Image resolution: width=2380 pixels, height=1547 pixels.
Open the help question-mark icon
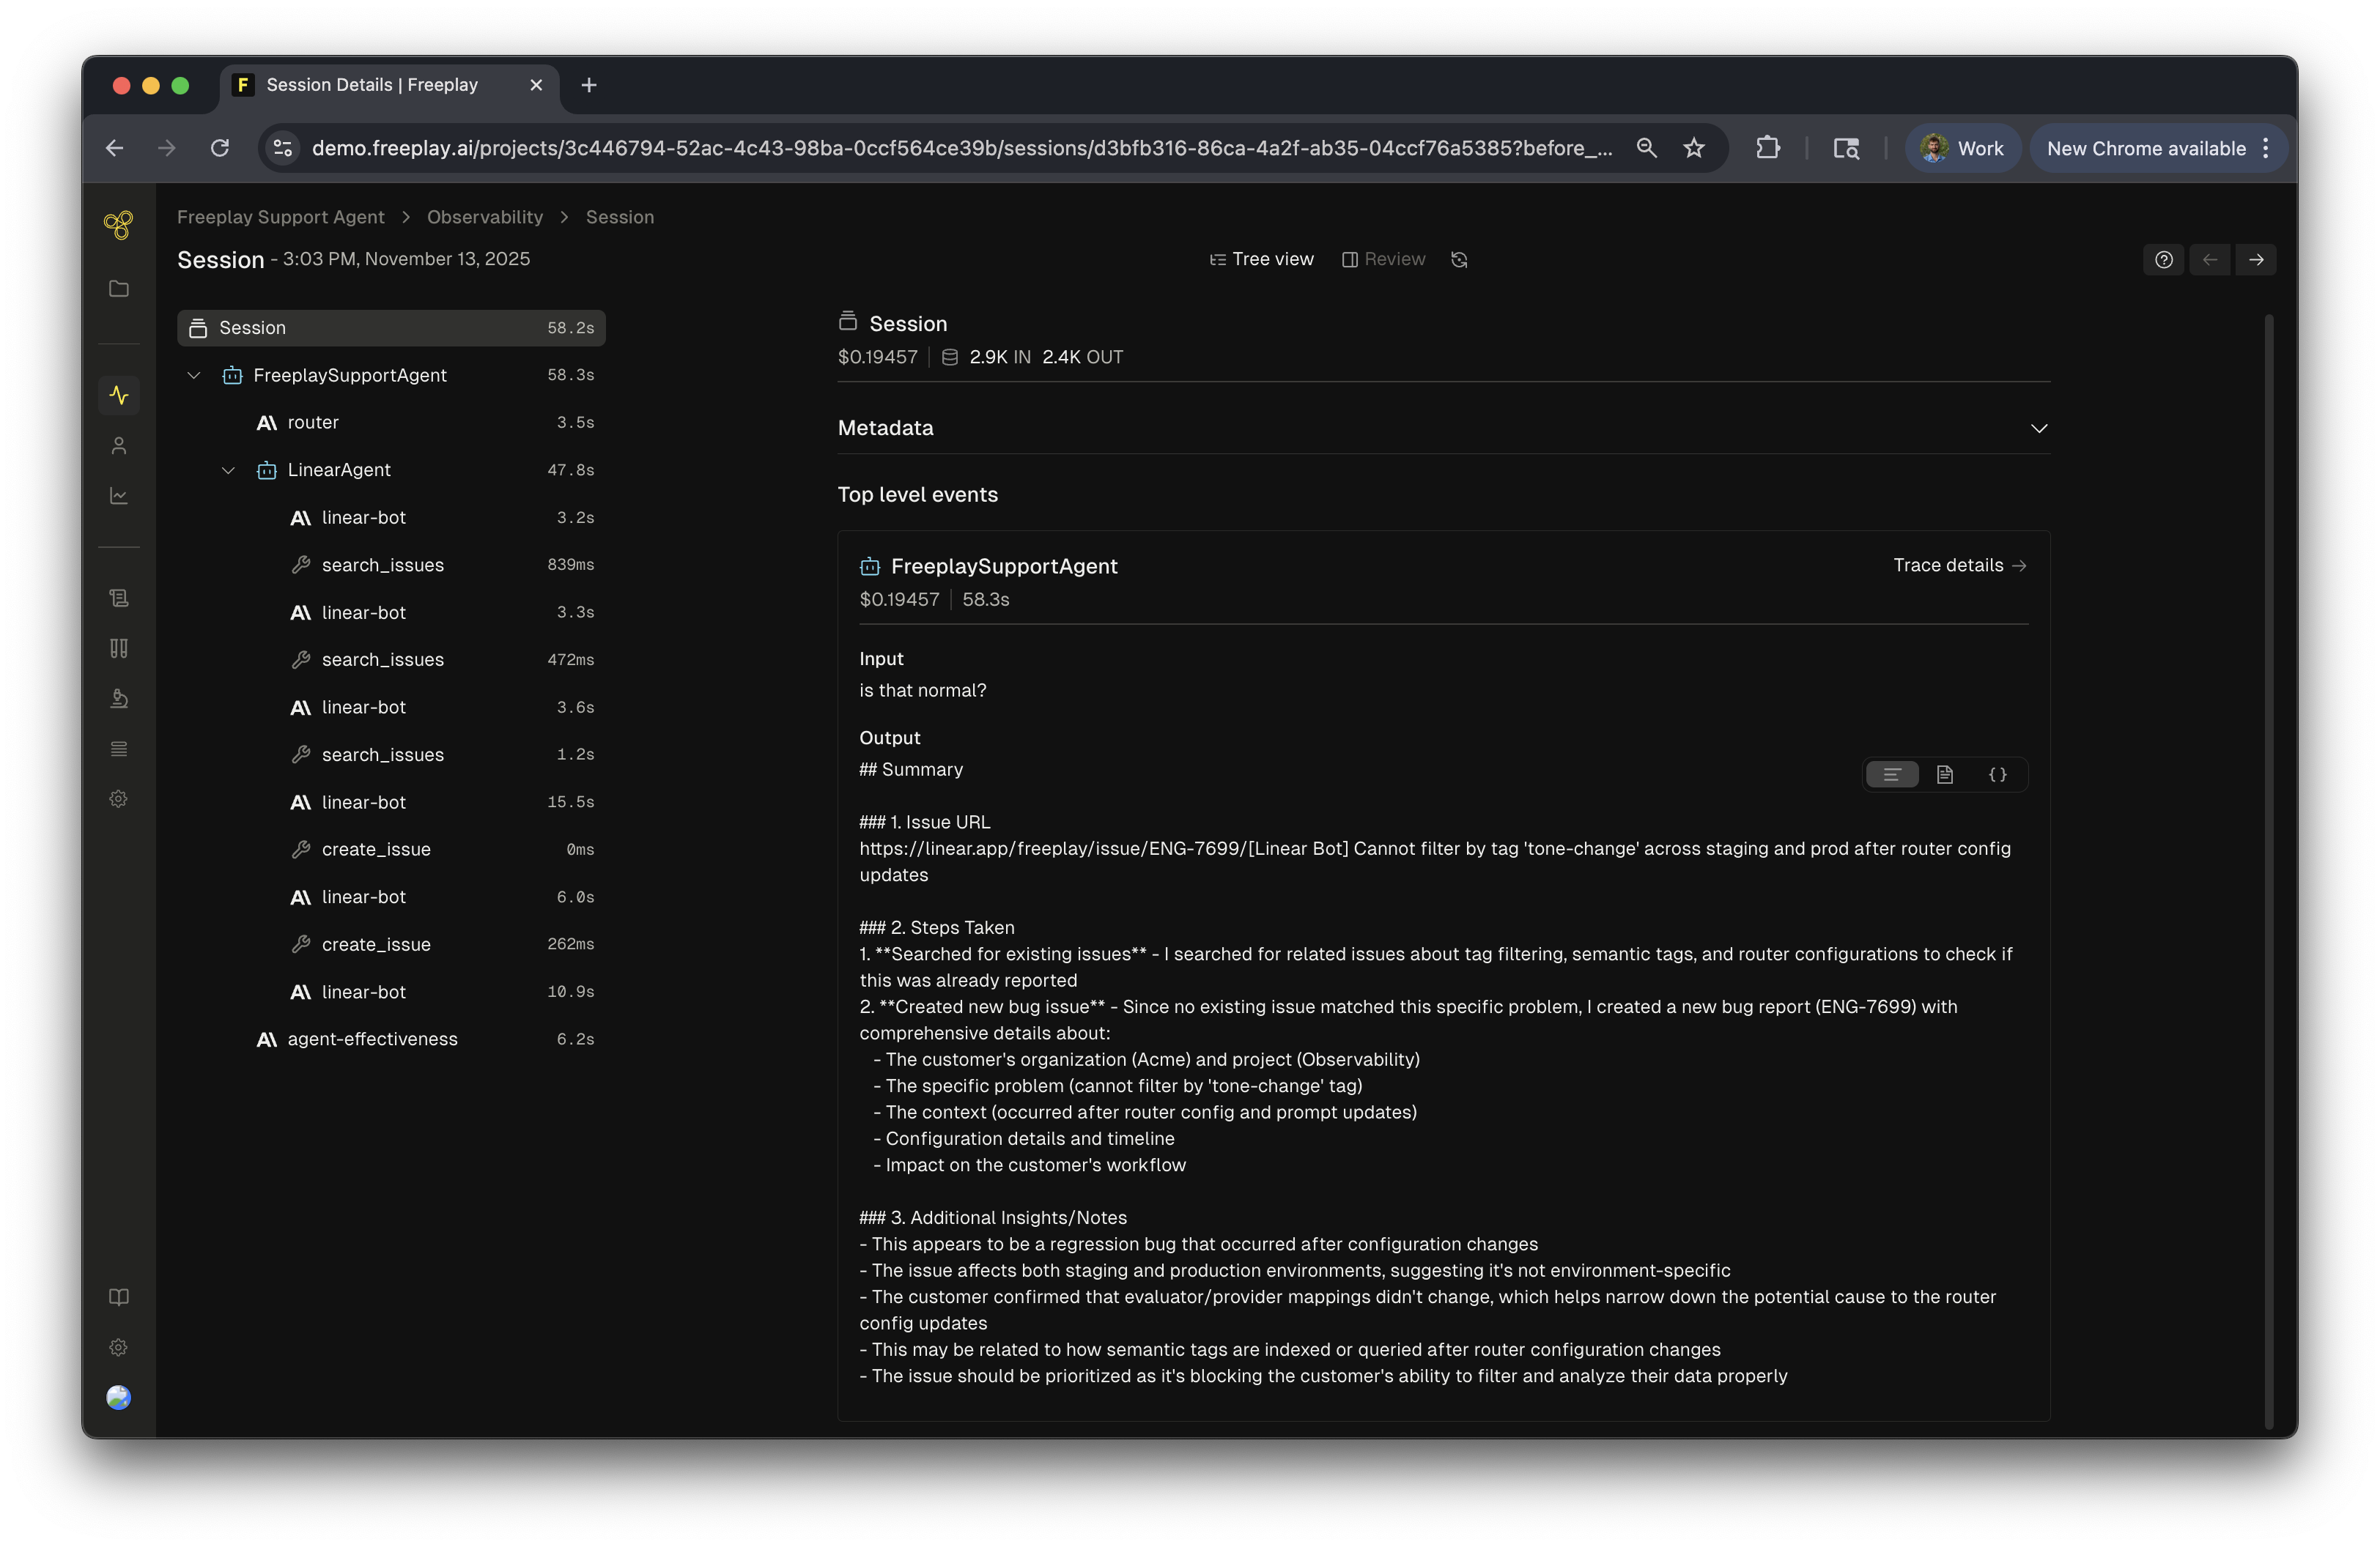pos(2163,260)
